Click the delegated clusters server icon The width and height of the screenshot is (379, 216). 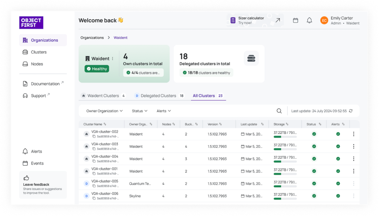pos(251,58)
